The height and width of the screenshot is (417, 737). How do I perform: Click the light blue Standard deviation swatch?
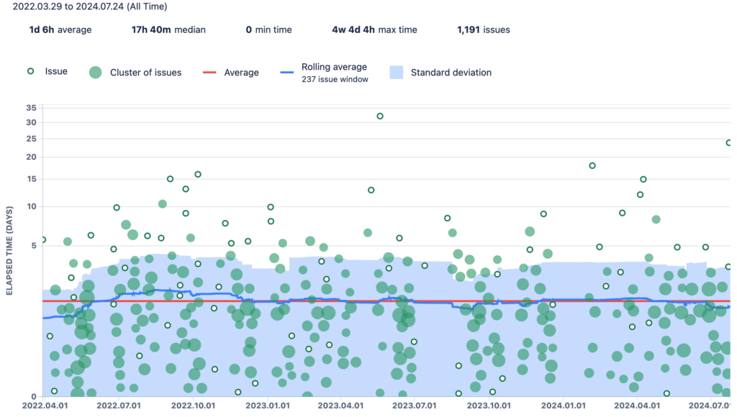[x=396, y=72]
